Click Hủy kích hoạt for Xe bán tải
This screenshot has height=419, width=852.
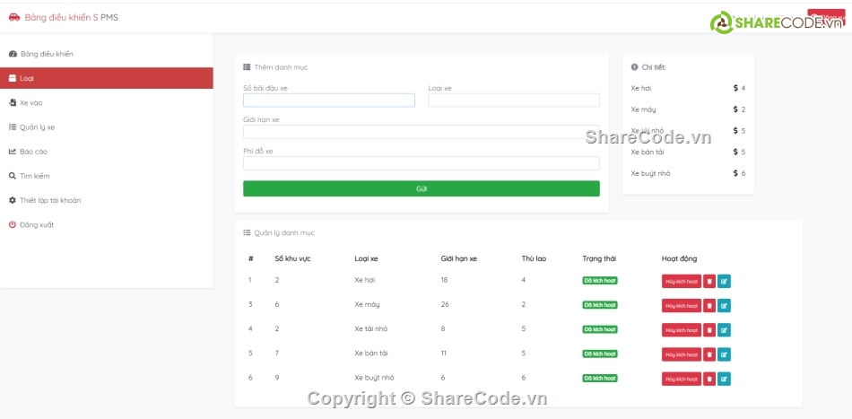pos(682,354)
